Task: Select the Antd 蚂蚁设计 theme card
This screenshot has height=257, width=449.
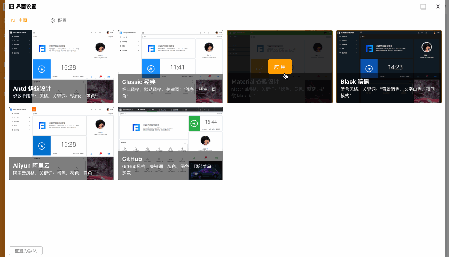Action: tap(62, 67)
